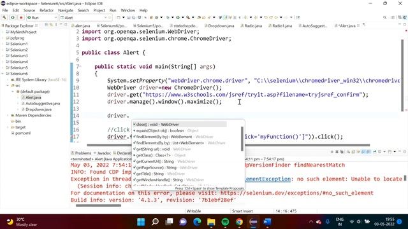Click the green Run As toolbar icon
Image resolution: width=408 pixels, height=229 pixels.
click(178, 18)
